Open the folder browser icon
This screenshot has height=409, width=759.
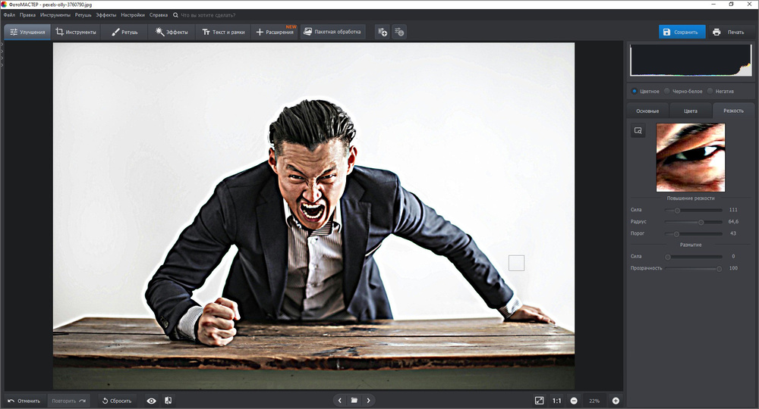[x=354, y=401]
